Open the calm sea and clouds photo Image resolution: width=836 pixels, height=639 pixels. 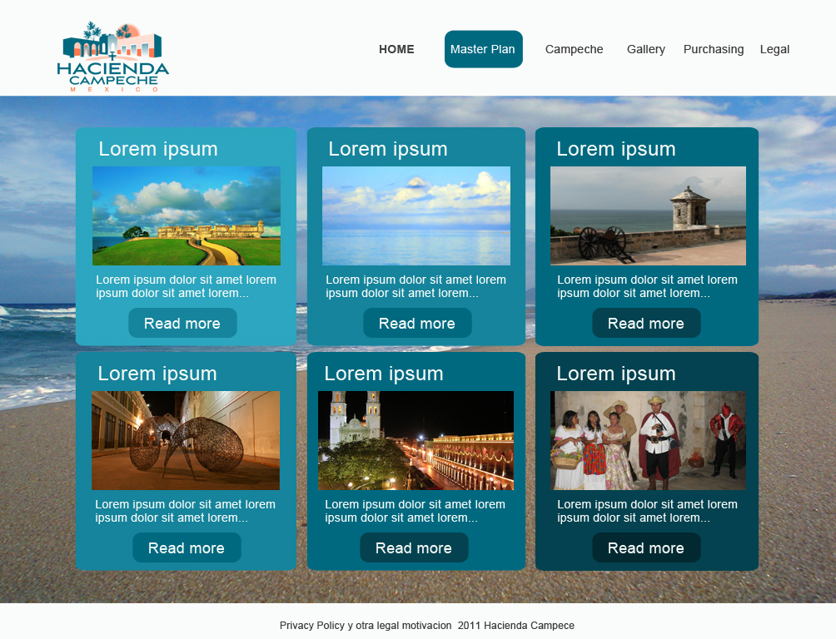pyautogui.click(x=416, y=215)
